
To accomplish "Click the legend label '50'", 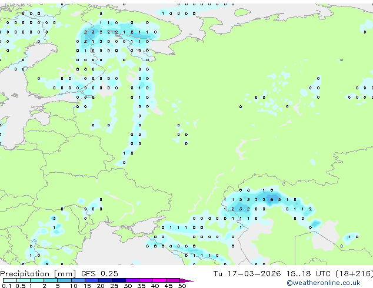I will click(182, 286).
